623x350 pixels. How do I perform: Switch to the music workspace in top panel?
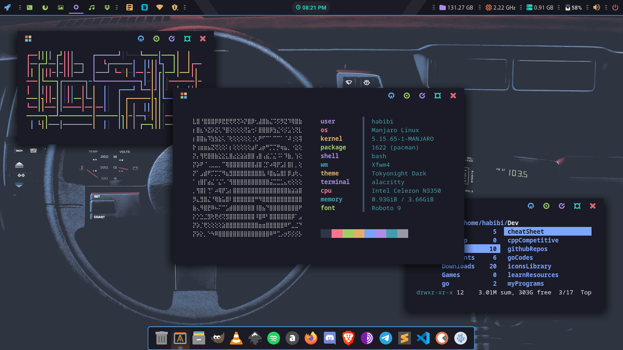pyautogui.click(x=92, y=7)
